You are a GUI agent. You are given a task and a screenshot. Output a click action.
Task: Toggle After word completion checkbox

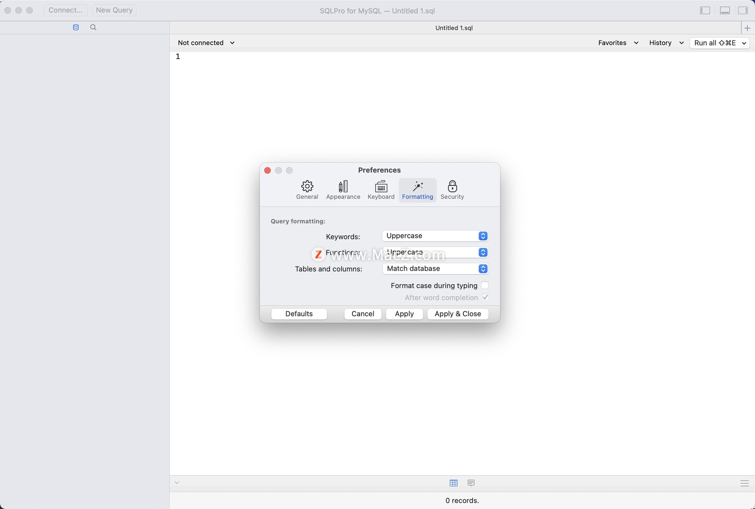click(485, 297)
